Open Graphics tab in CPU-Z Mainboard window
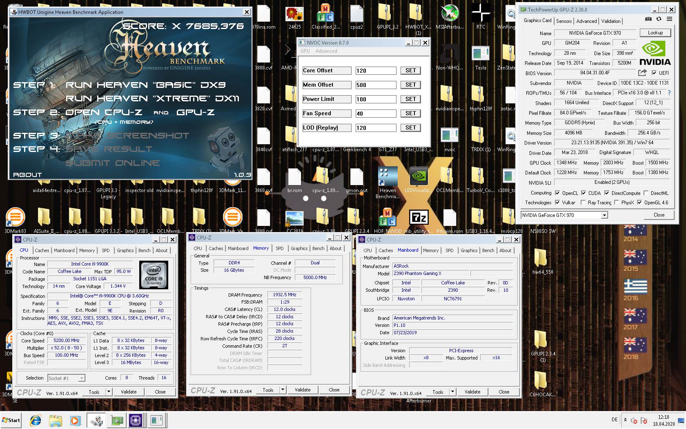The height and width of the screenshot is (429, 686). pyautogui.click(x=469, y=250)
